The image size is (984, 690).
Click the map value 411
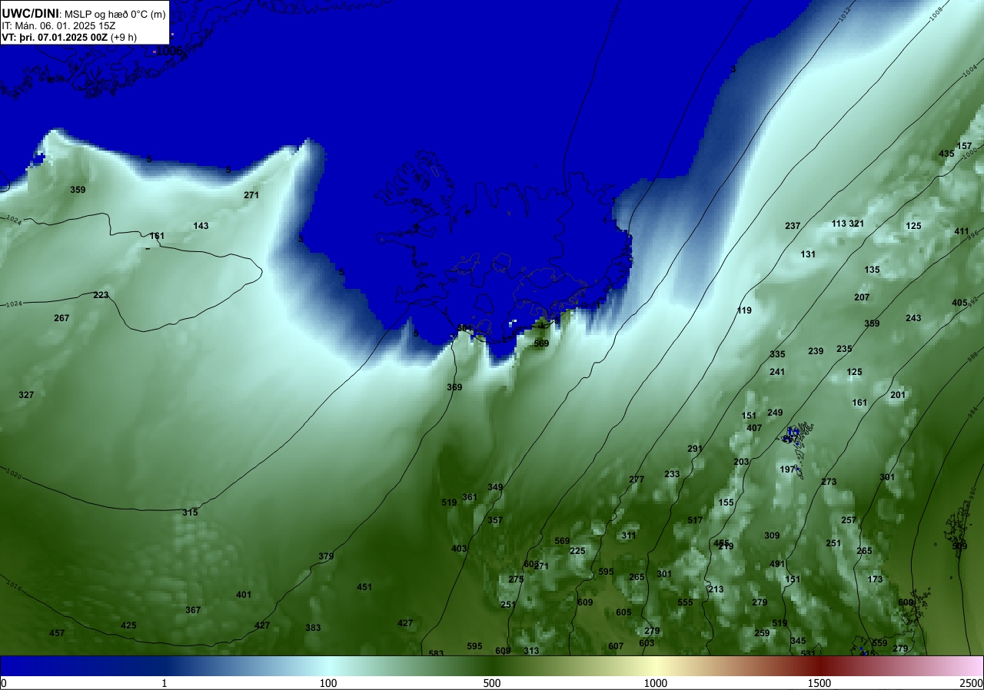tap(962, 231)
